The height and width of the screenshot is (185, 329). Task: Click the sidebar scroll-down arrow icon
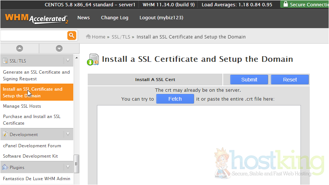tap(59, 48)
